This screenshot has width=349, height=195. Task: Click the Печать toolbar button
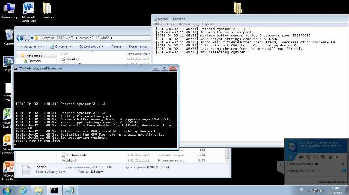pyautogui.click(x=116, y=46)
